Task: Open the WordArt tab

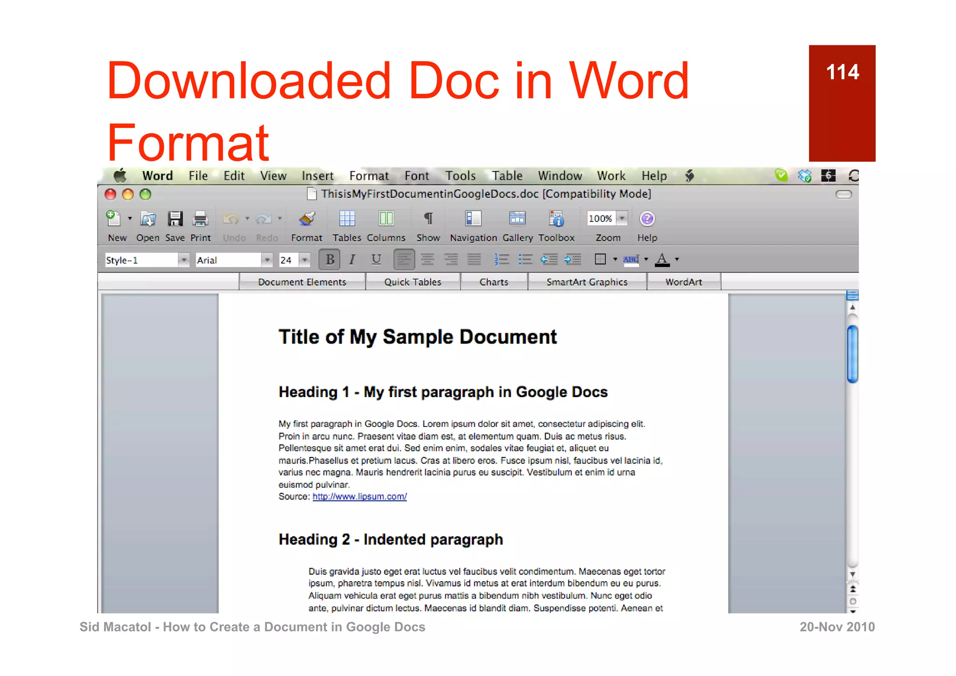Action: 684,282
